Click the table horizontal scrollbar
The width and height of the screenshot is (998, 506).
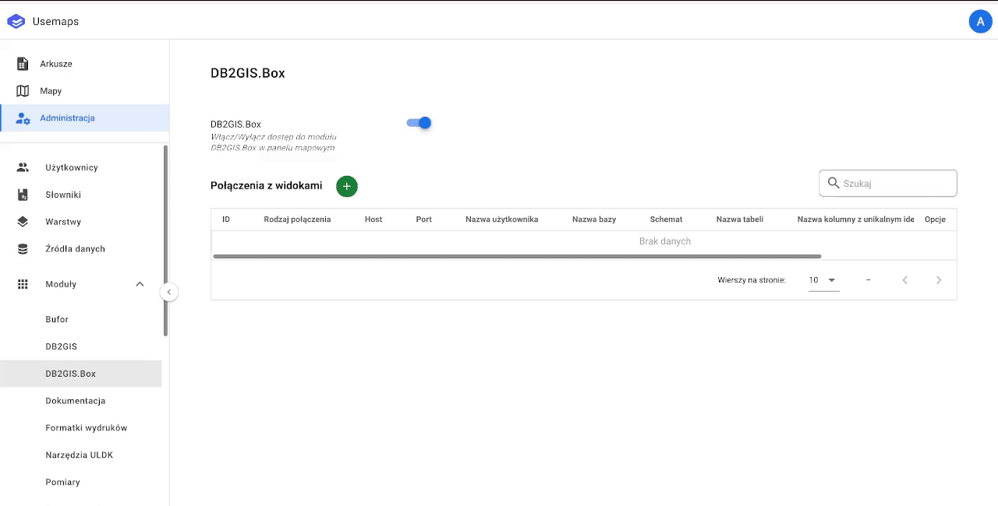[516, 256]
